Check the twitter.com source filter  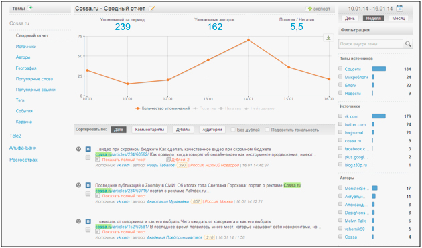[x=340, y=124]
